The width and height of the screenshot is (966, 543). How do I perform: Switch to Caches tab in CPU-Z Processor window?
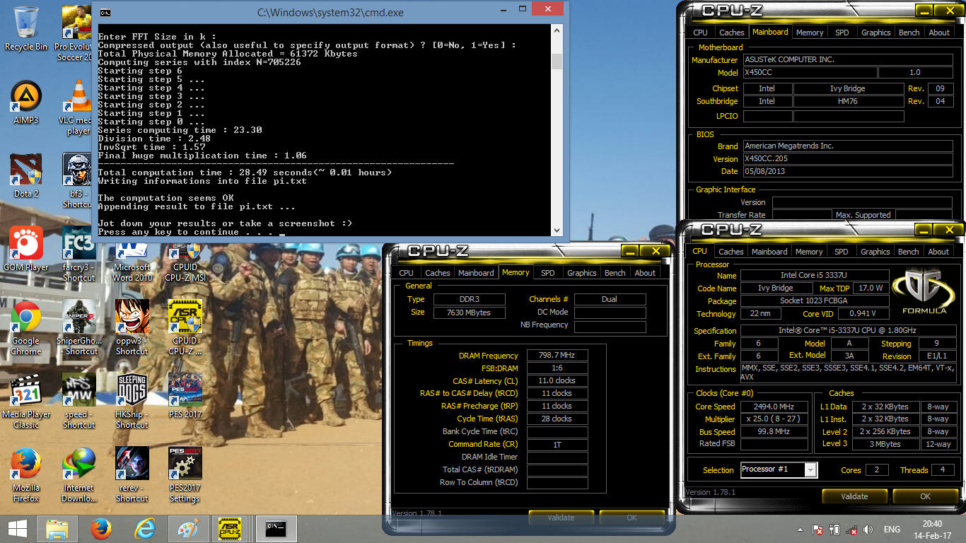(731, 252)
